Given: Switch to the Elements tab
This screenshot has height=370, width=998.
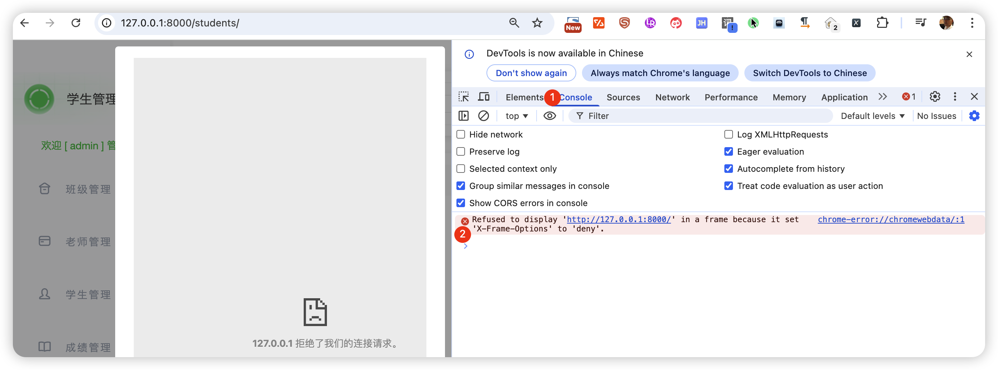Looking at the screenshot, I should click(524, 97).
